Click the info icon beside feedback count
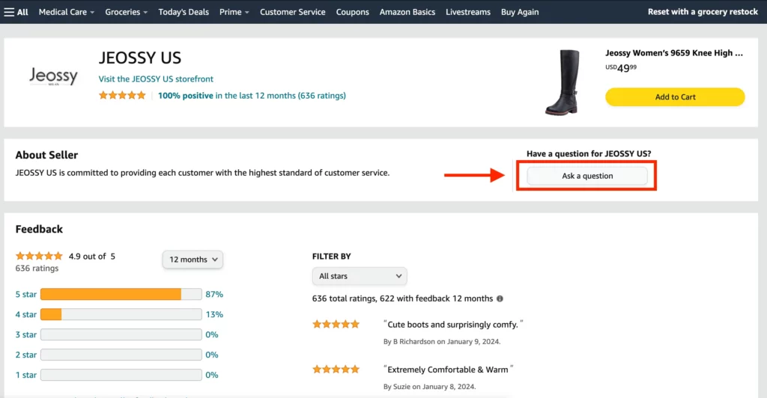The image size is (767, 398). (500, 298)
